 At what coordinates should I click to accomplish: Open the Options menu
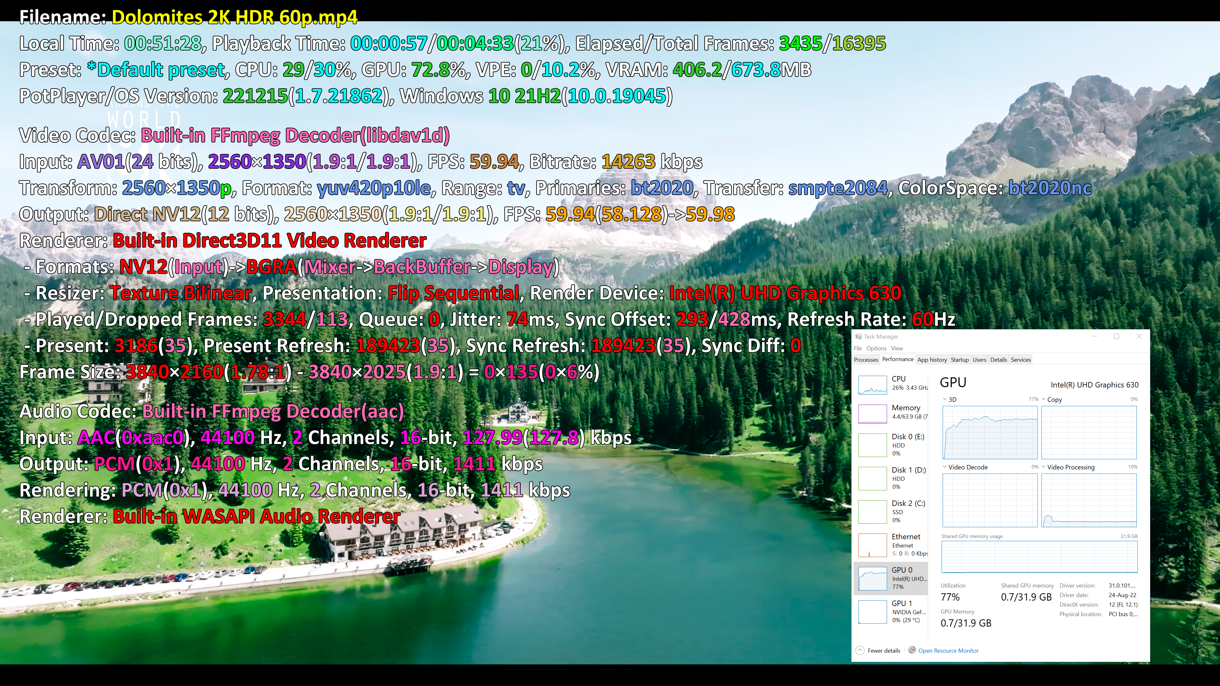pos(876,348)
